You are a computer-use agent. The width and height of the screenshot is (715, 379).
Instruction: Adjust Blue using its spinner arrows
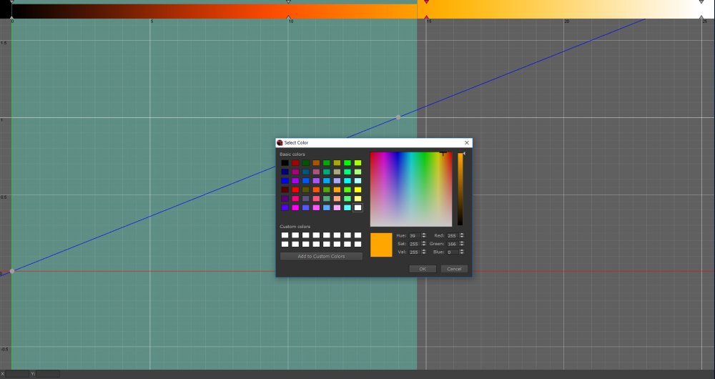462,252
